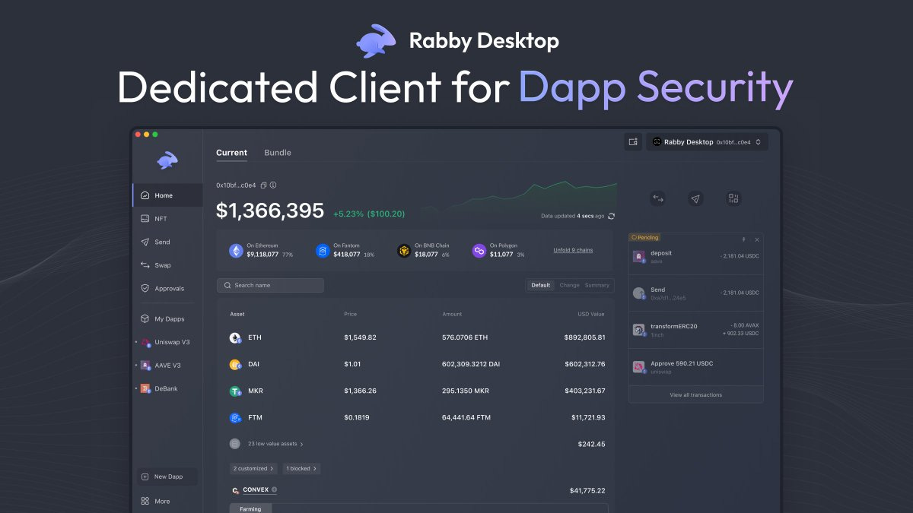Go to the Send page in sidebar
913x513 pixels.
tap(167, 242)
